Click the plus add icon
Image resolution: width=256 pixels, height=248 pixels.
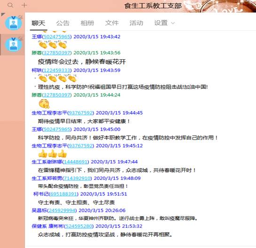(24, 5)
